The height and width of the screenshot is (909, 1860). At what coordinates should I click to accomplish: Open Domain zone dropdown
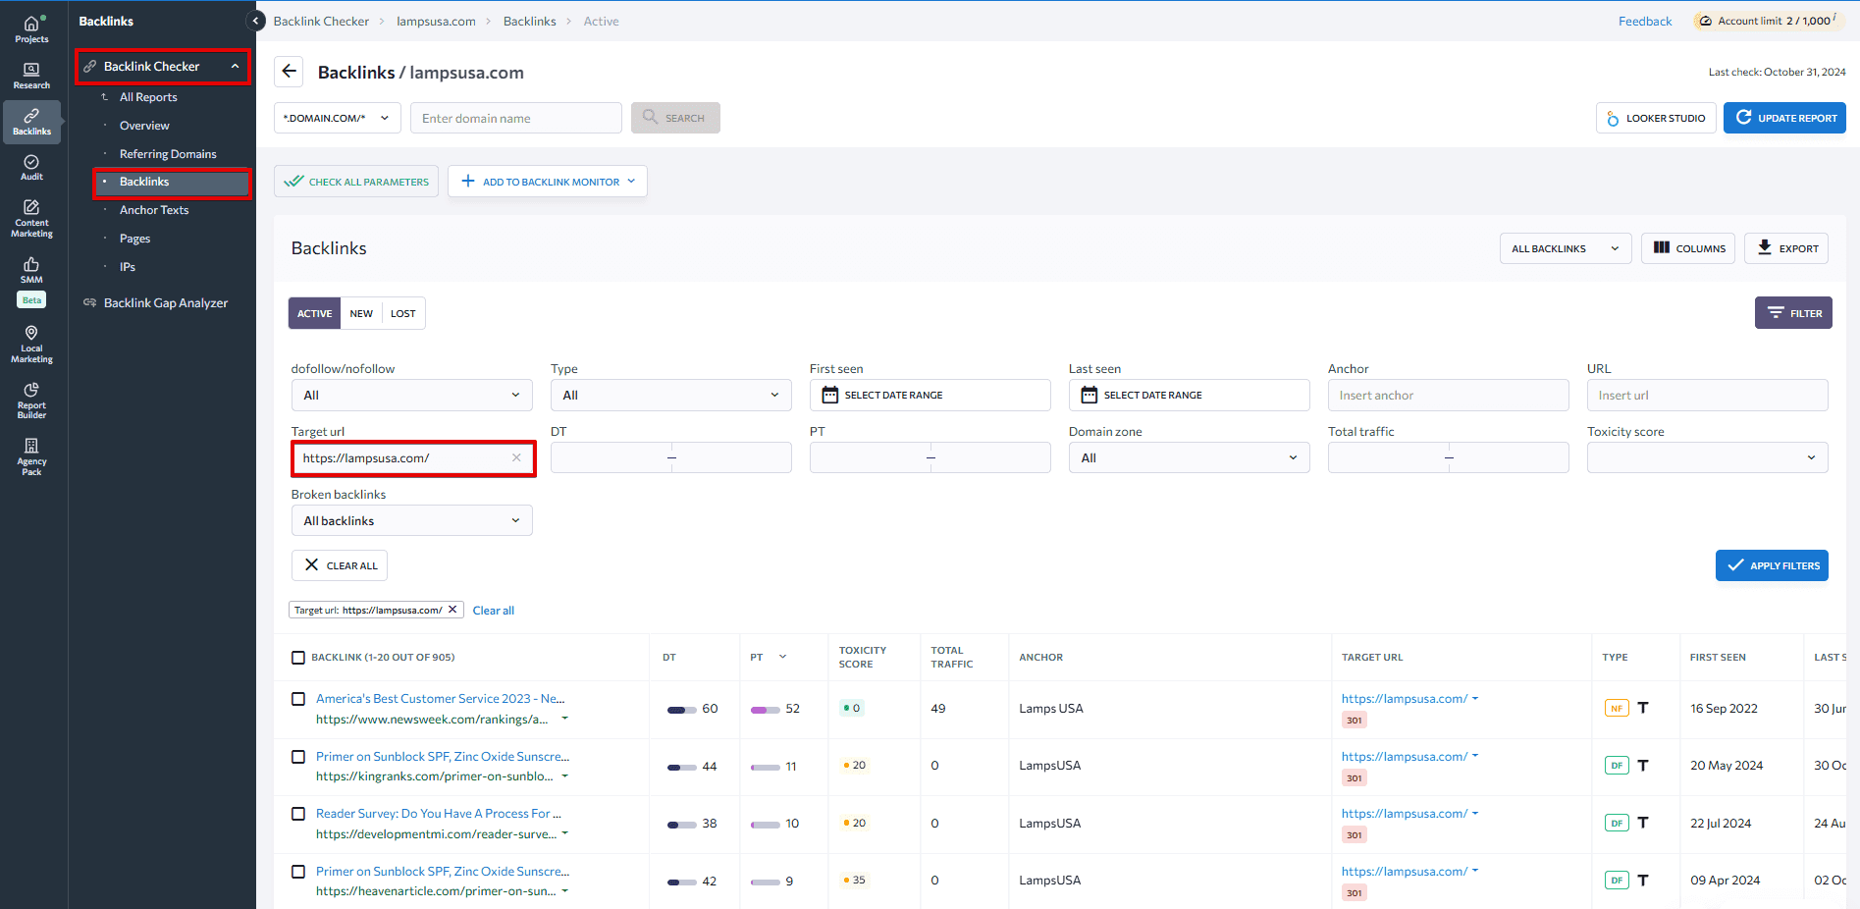click(1189, 457)
